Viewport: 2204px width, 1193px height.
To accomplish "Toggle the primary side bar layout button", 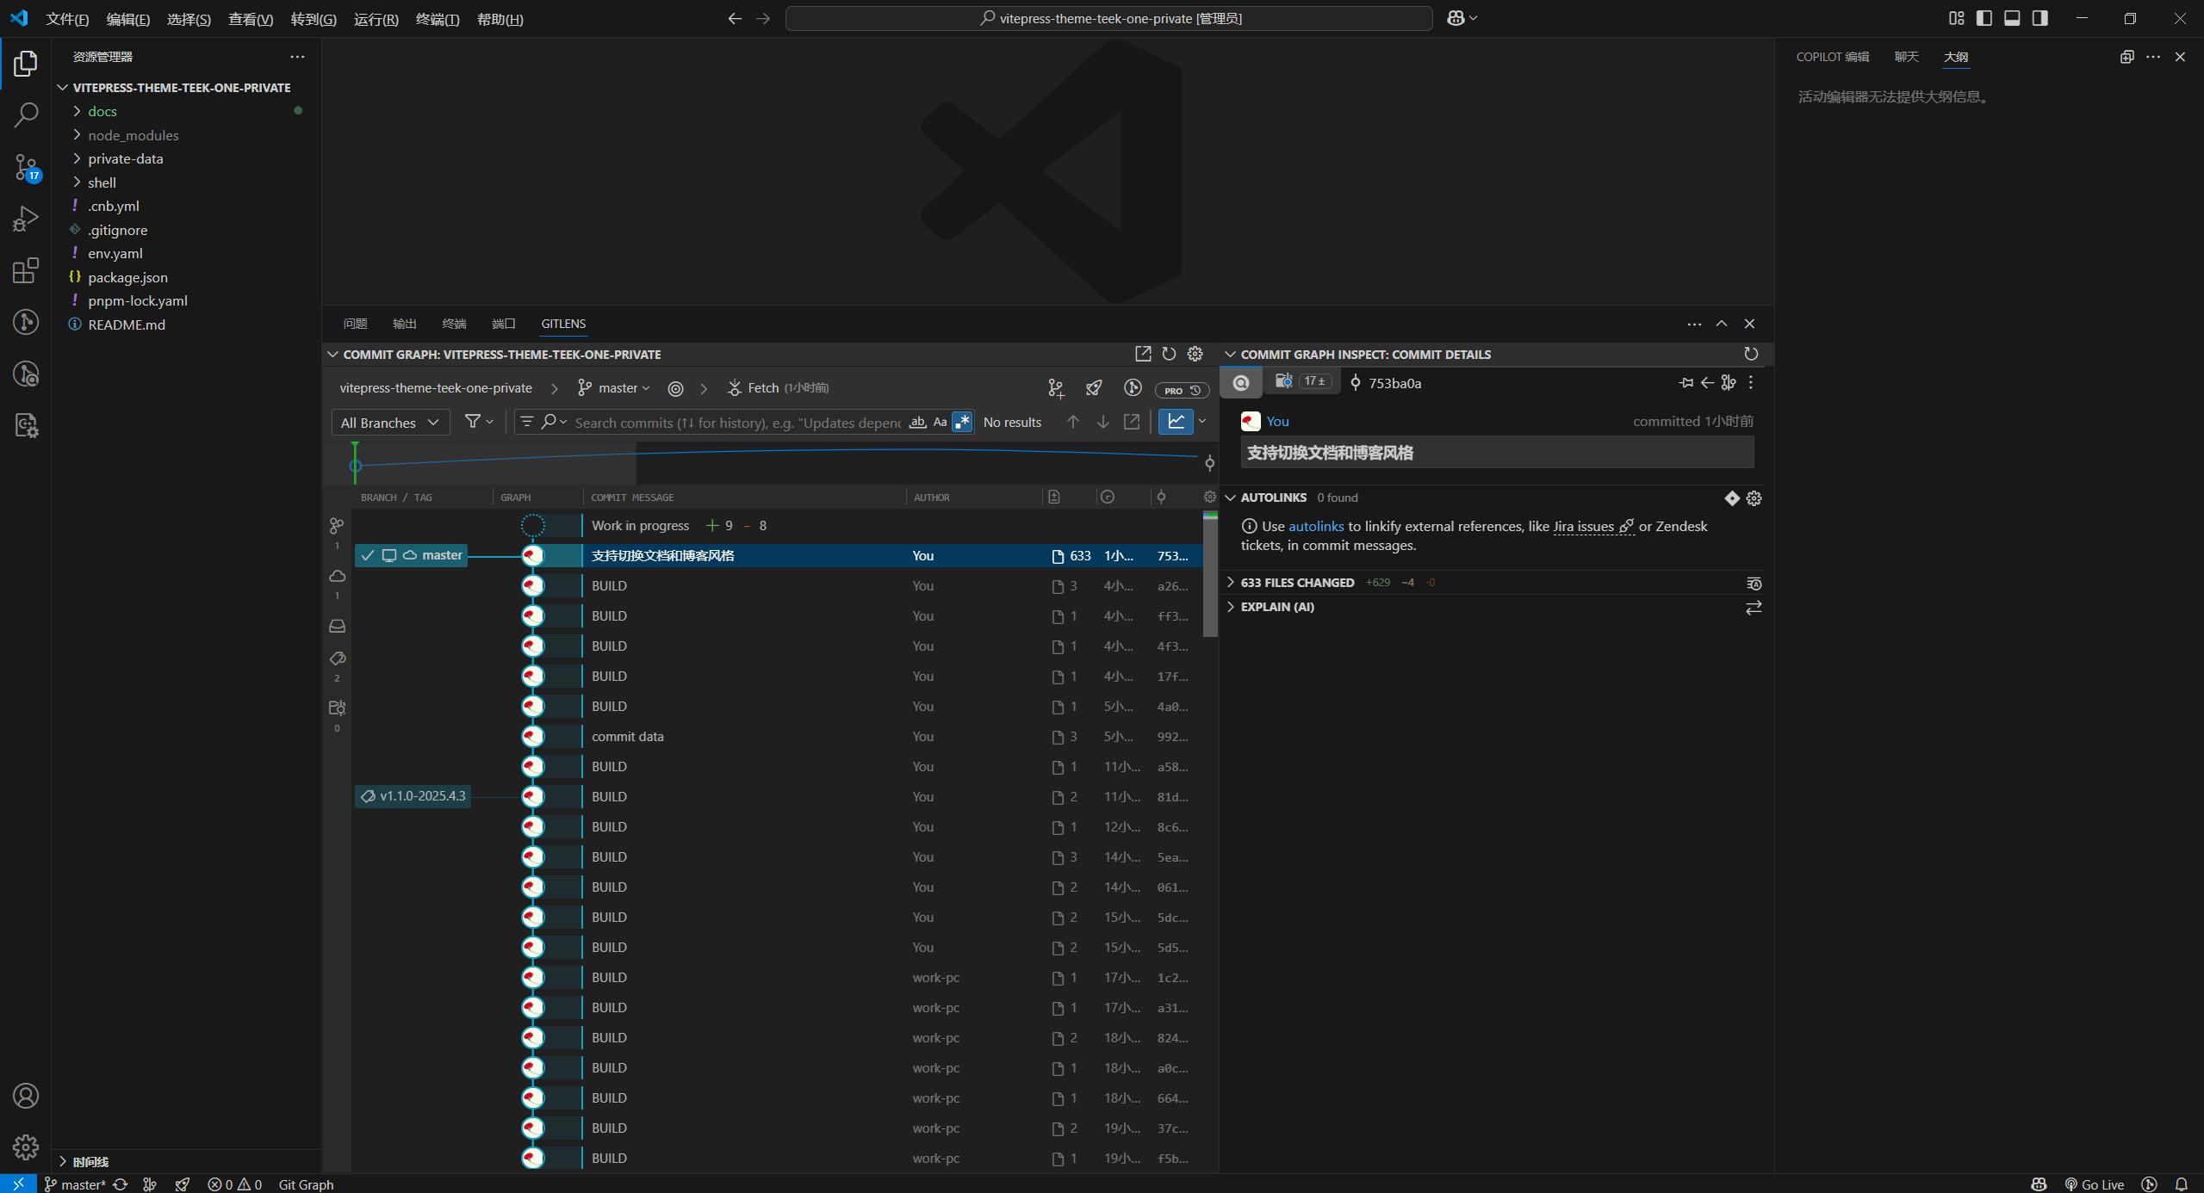I will 1984,18.
